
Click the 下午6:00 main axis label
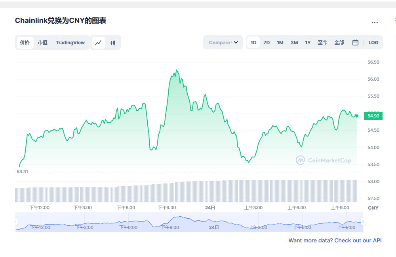click(126, 208)
